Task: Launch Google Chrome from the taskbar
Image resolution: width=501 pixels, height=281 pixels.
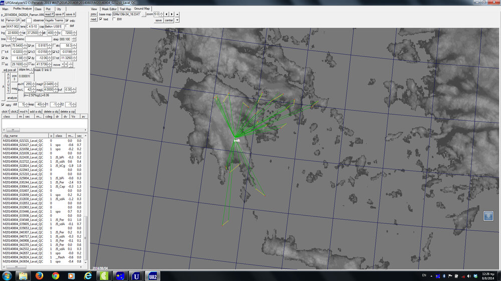Action: coord(55,275)
